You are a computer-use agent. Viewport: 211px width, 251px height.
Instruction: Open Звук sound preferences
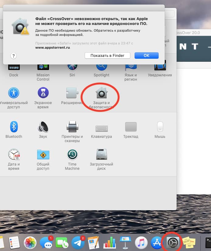click(43, 130)
